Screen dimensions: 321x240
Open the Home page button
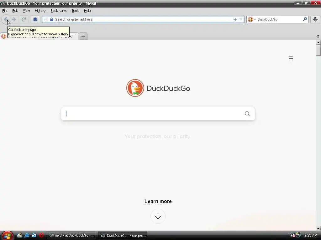click(x=35, y=19)
